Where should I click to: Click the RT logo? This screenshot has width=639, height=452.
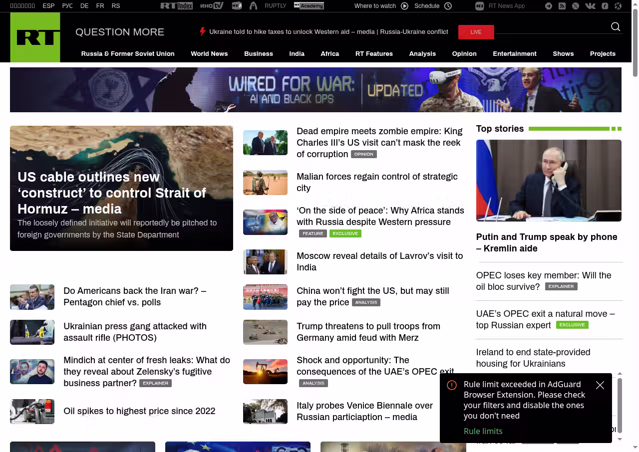(x=35, y=37)
